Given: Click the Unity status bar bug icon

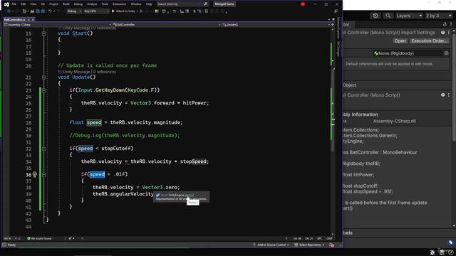Looking at the screenshot, I should point(432,252).
